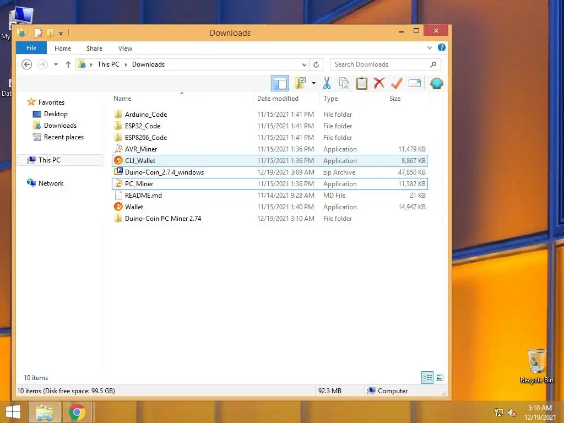Click the Recycle Bin desktop icon
This screenshot has width=564, height=423.
[536, 366]
